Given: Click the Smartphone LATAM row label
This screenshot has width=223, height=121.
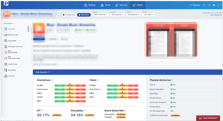Looking at the screenshot, I should pyautogui.click(x=40, y=97).
